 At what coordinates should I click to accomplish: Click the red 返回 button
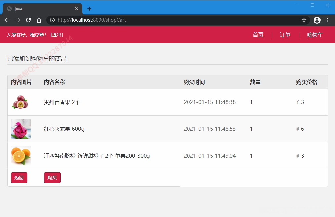pyautogui.click(x=19, y=177)
